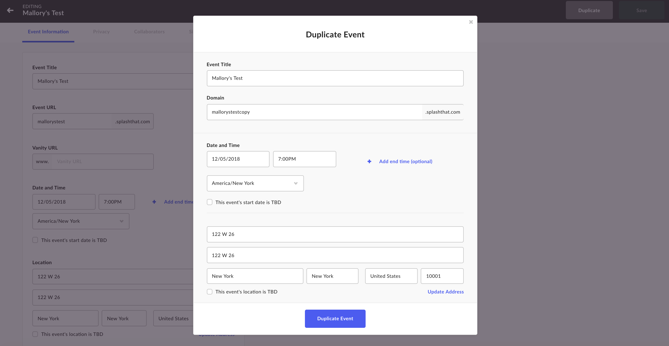Click the background page 7:00PM time field

coord(117,202)
